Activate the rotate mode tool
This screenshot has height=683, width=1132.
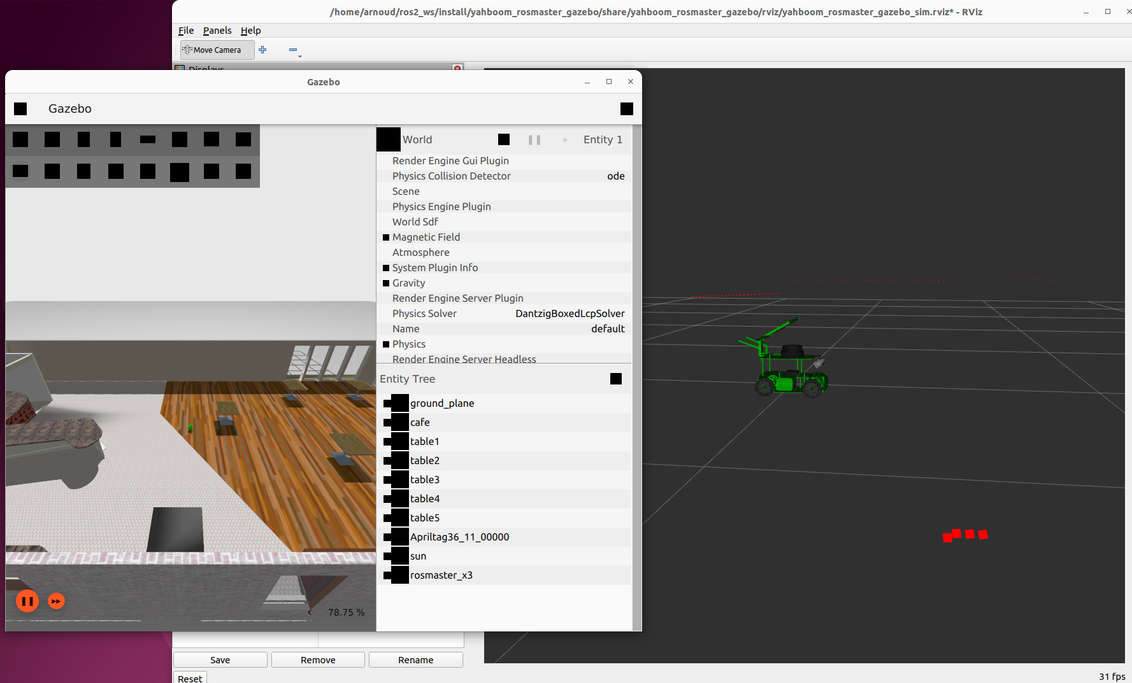pos(83,171)
